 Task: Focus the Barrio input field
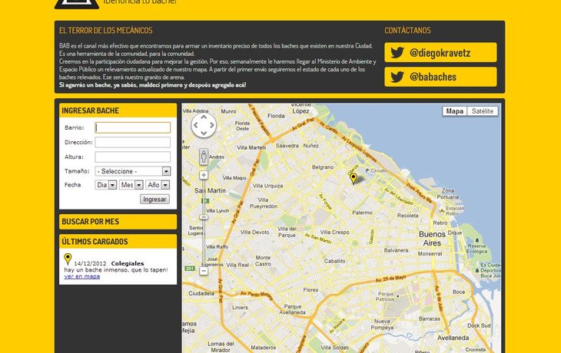133,127
